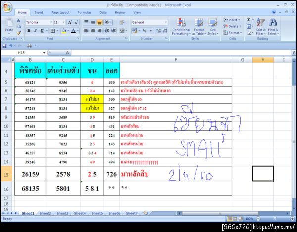
Task: Click the zoom out minus button
Action: click(258, 219)
